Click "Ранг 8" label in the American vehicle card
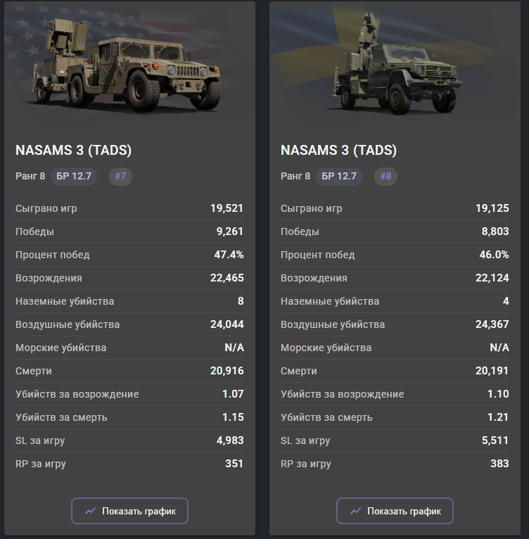This screenshot has height=539, width=529. (30, 176)
